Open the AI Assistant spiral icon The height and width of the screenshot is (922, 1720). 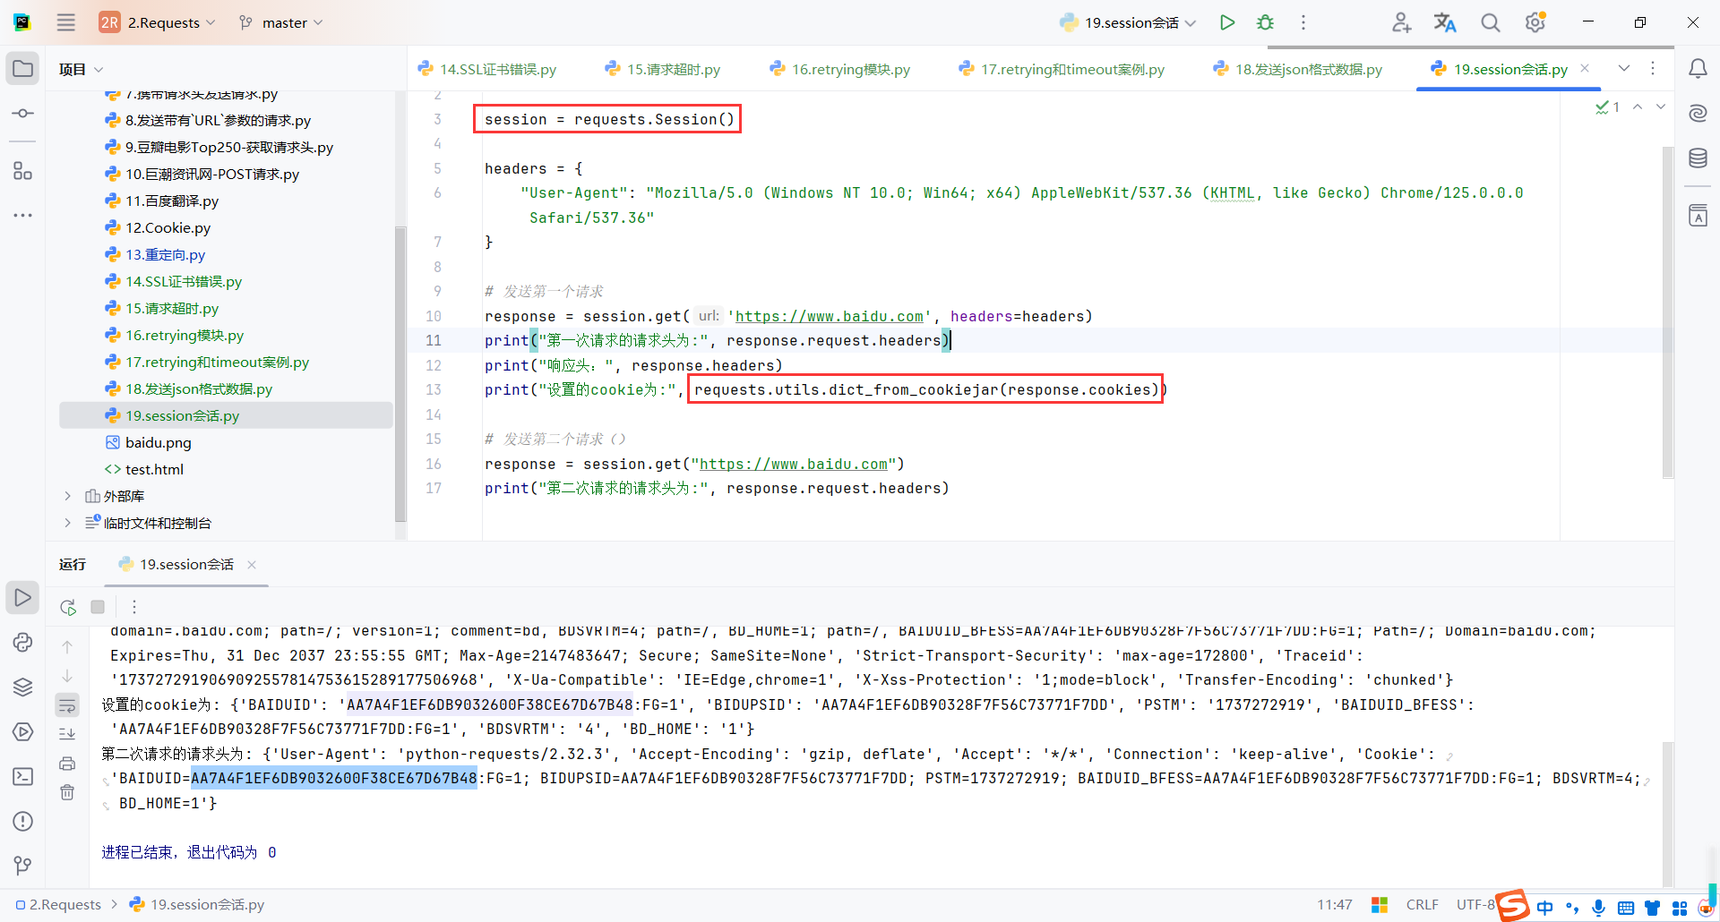coord(1698,114)
